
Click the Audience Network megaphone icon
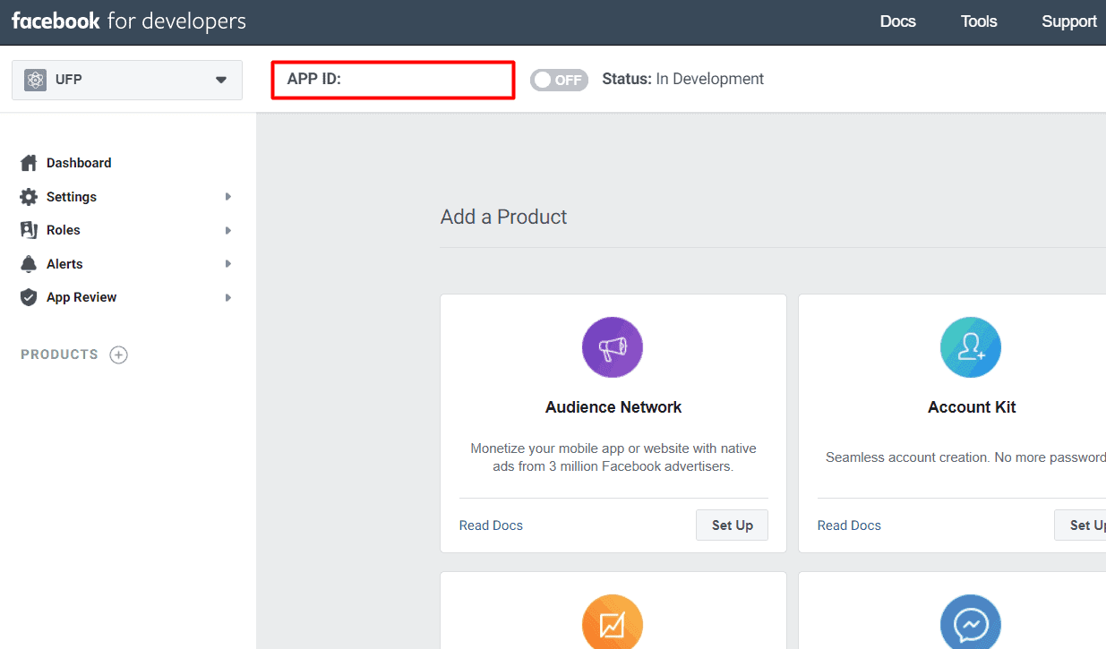click(613, 347)
